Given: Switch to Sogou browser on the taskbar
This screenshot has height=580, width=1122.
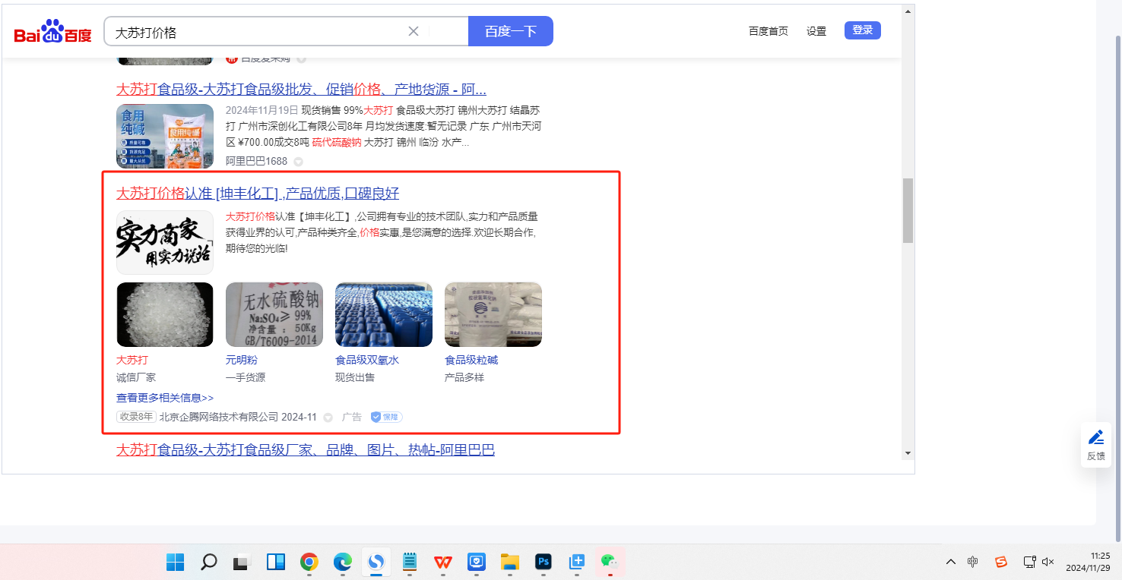Looking at the screenshot, I should pos(376,562).
